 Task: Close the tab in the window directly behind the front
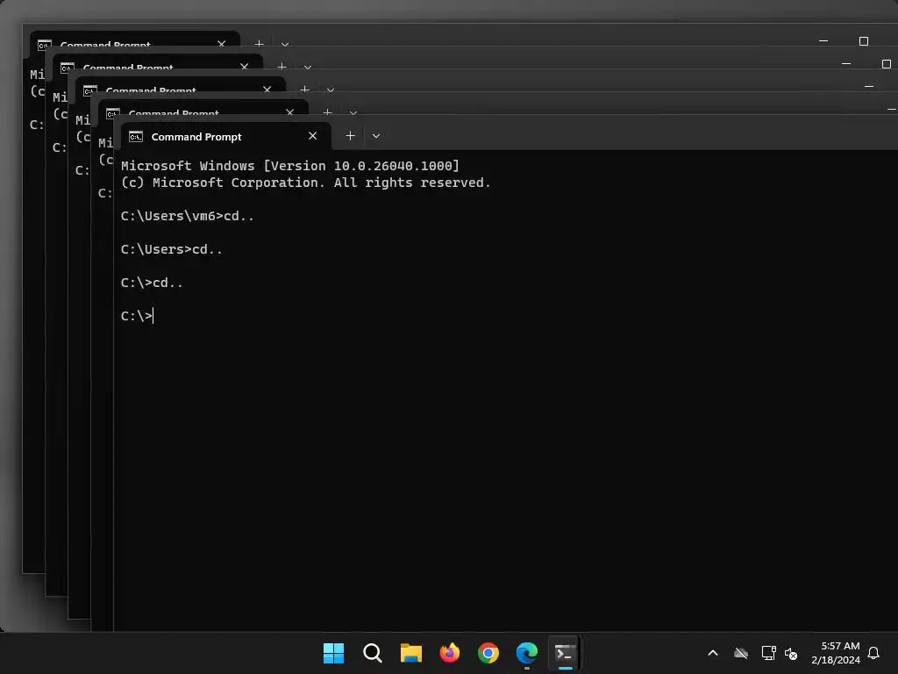(290, 111)
